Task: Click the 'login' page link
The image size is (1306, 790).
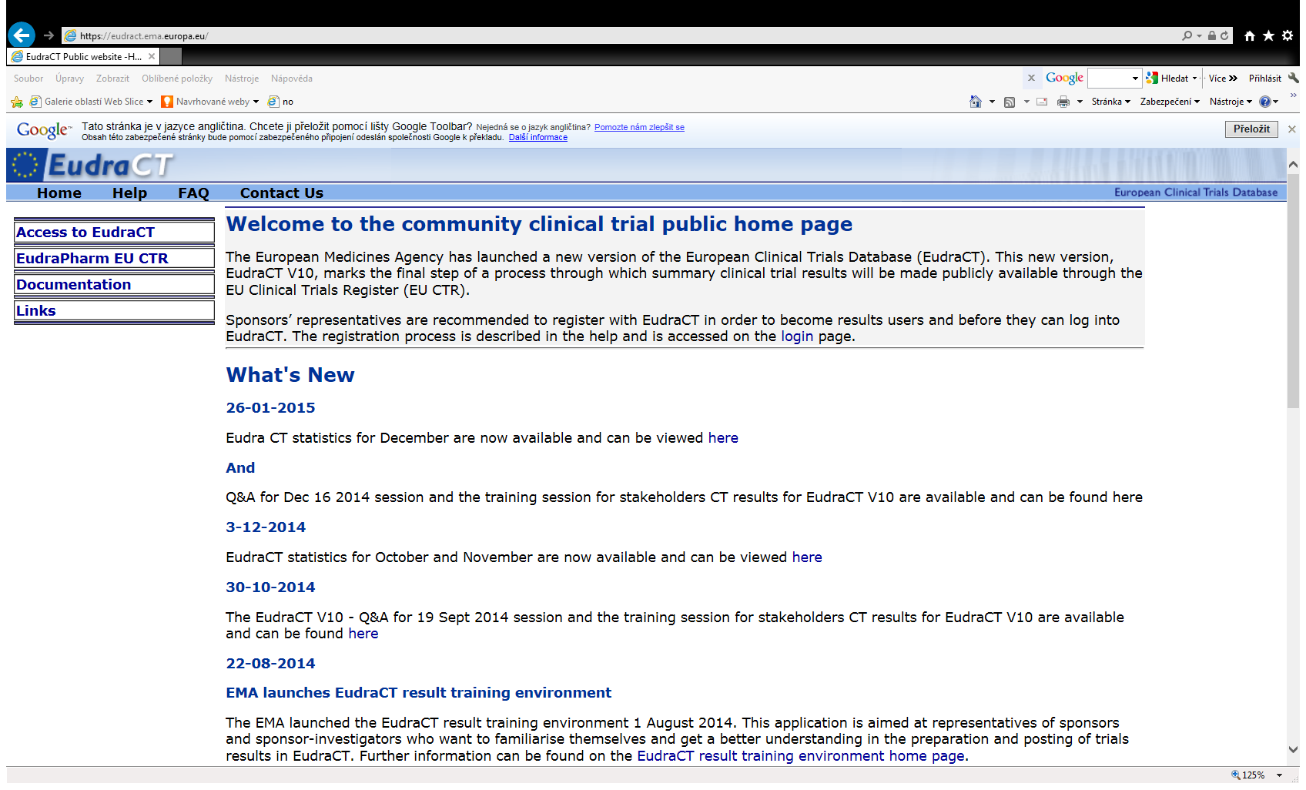Action: [x=797, y=336]
